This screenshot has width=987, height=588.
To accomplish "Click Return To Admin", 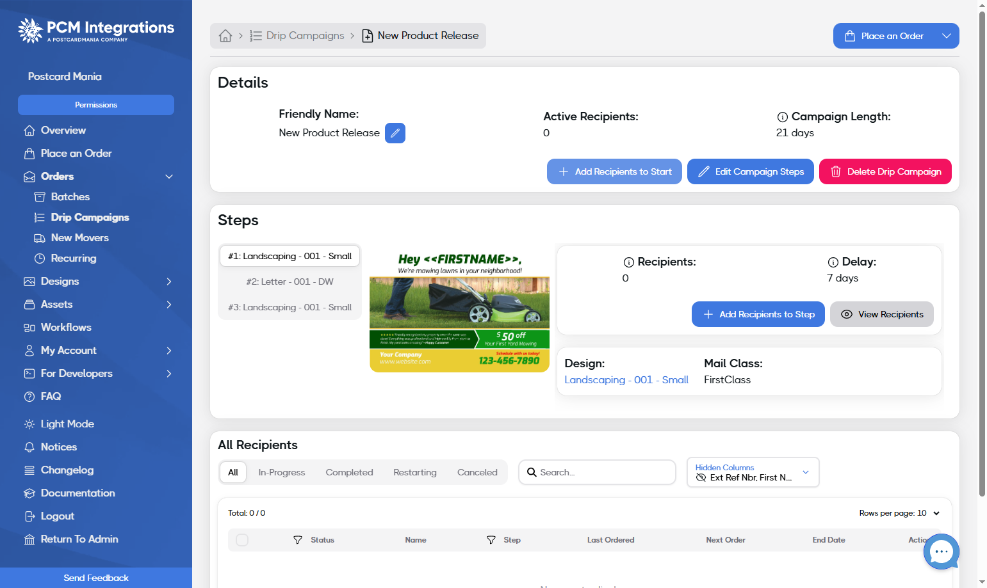I will pos(79,539).
